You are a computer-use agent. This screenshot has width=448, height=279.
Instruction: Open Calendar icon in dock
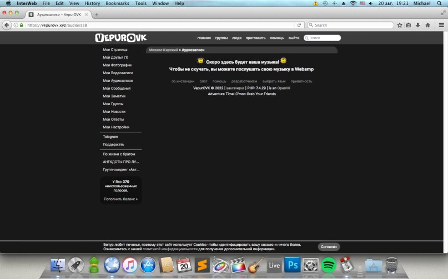[184, 265]
